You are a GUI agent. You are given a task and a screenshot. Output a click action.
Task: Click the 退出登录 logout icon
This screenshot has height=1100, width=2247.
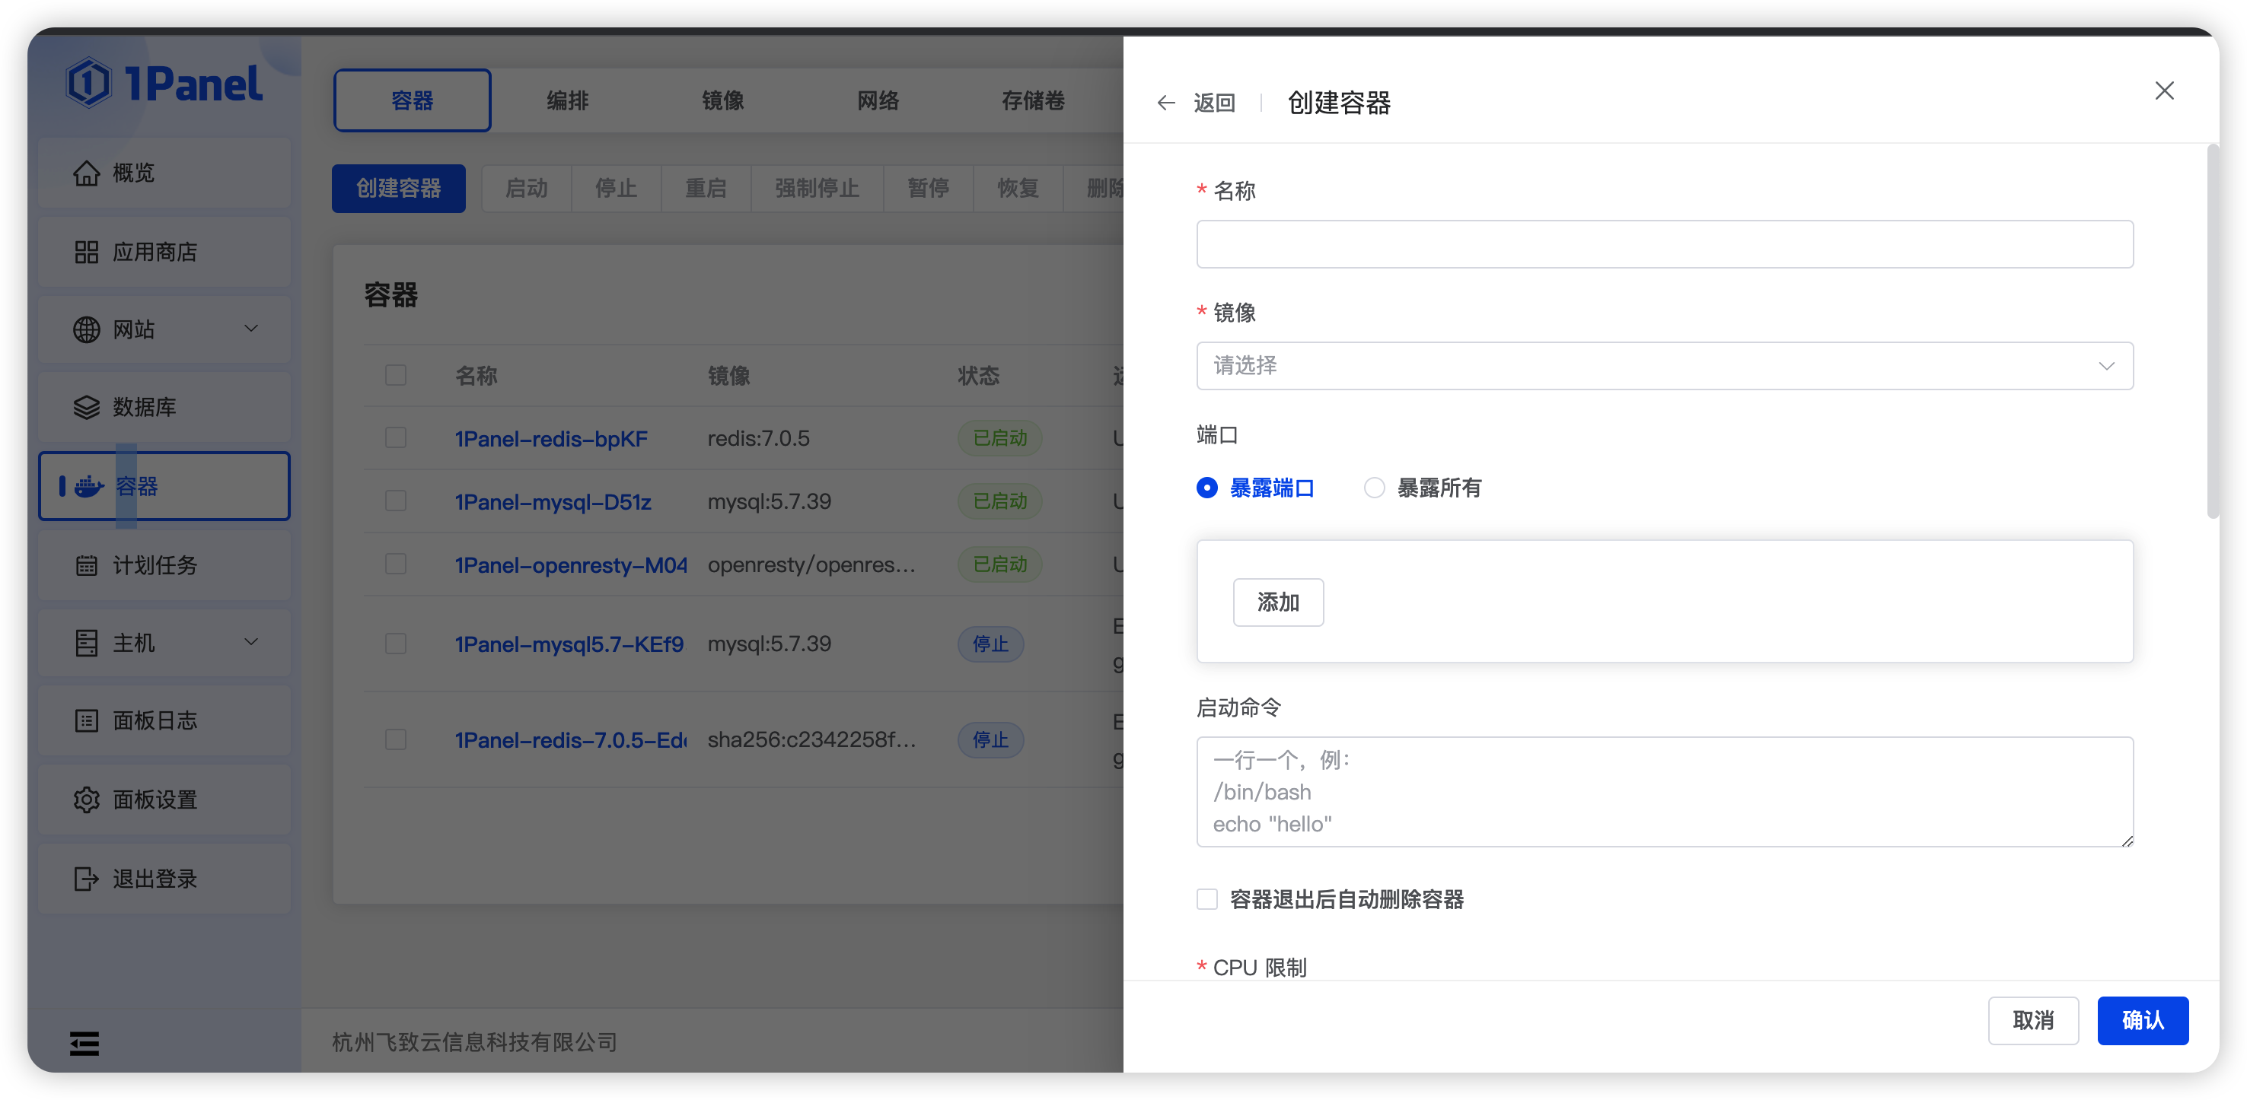coord(85,878)
